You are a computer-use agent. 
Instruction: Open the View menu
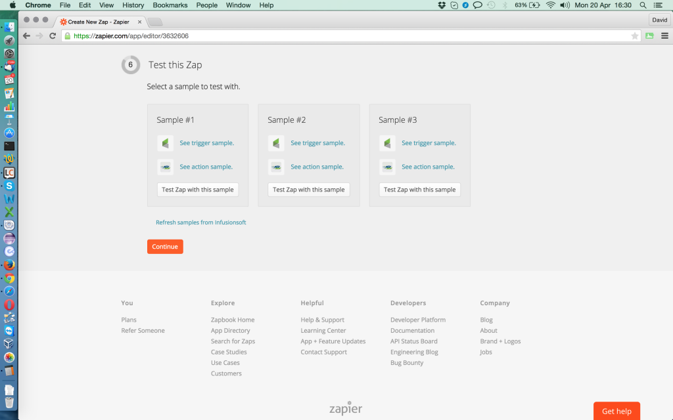click(x=106, y=5)
